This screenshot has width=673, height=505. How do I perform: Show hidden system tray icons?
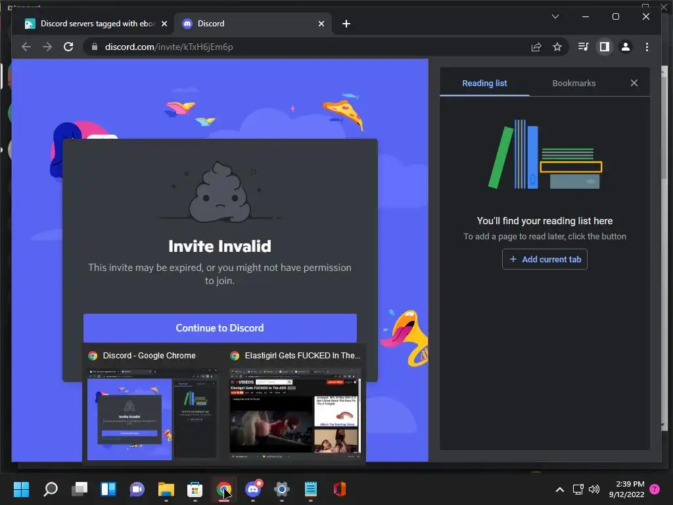coord(560,489)
